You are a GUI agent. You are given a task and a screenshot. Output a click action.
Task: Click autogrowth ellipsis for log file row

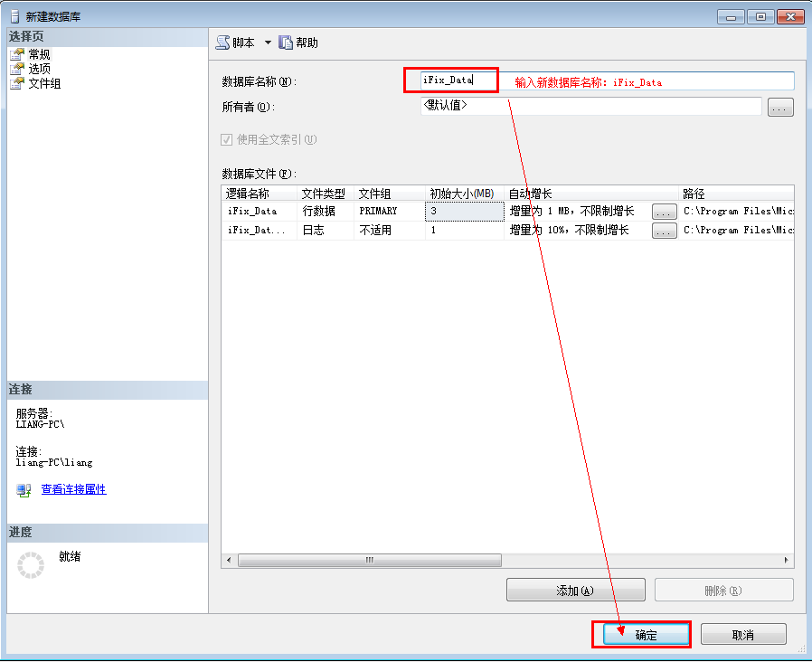pos(664,230)
